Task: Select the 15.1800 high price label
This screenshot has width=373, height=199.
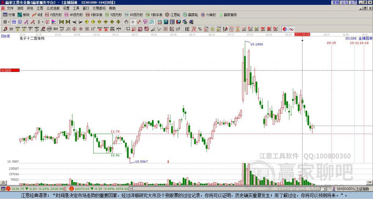Action: pos(257,44)
